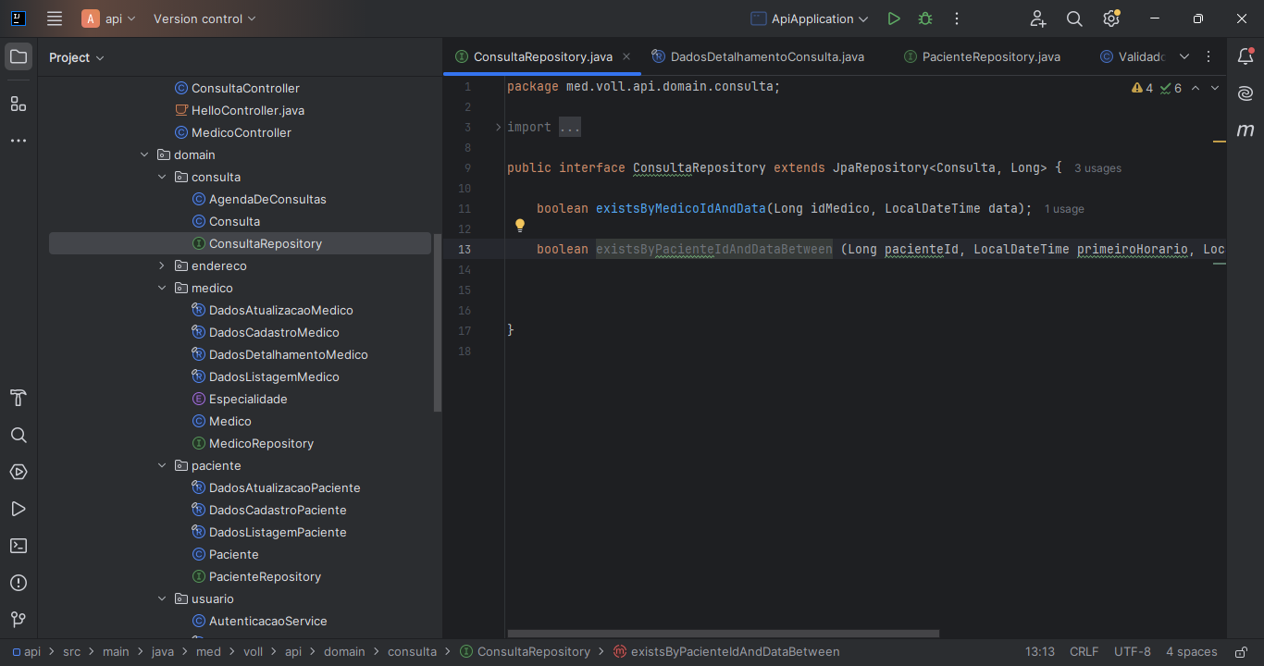Open AutenticacaoService in tree
Viewport: 1264px width, 666px height.
[267, 621]
